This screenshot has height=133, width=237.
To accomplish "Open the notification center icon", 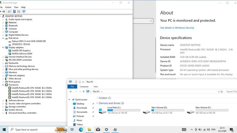I will pyautogui.click(x=232, y=130).
